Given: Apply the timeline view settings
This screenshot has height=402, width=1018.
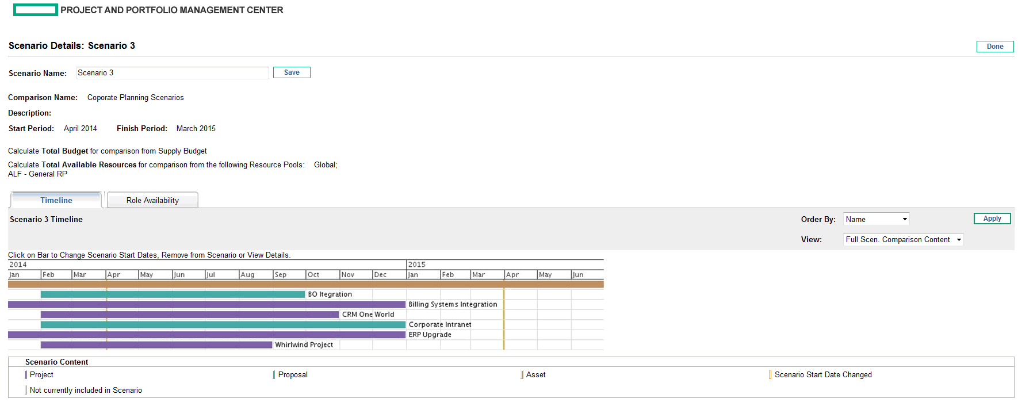Looking at the screenshot, I should (992, 219).
